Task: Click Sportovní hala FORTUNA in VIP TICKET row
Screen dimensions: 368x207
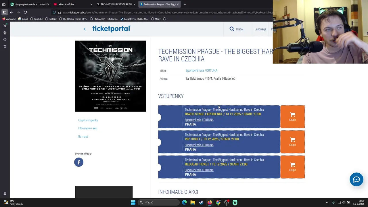Action: (x=199, y=145)
